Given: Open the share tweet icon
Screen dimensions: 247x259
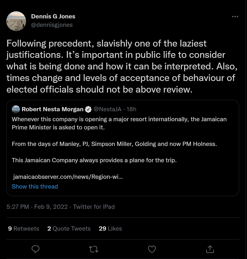Looking at the screenshot, I should pyautogui.click(x=210, y=249).
